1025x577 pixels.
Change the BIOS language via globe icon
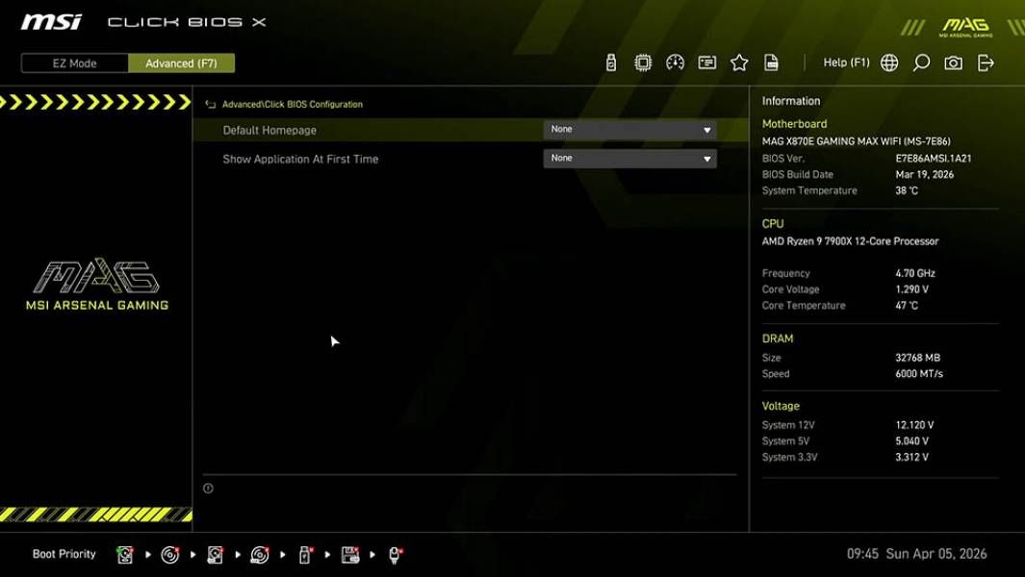(889, 62)
